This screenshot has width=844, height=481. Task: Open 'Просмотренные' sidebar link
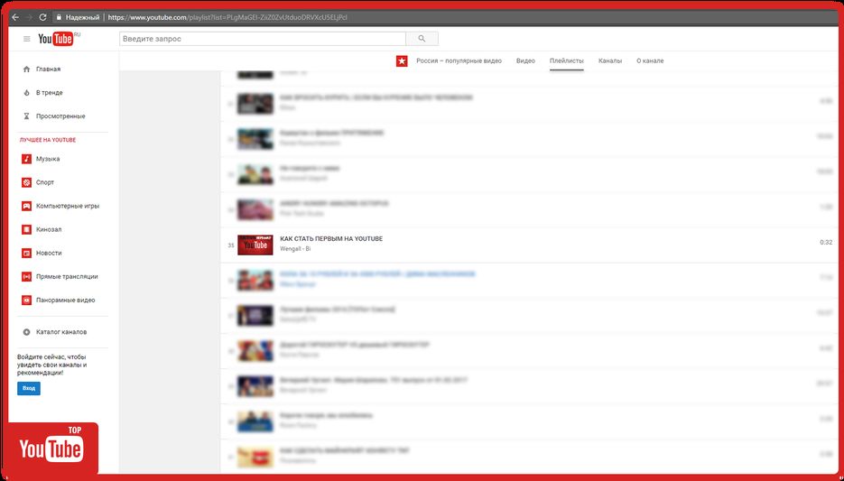click(60, 116)
